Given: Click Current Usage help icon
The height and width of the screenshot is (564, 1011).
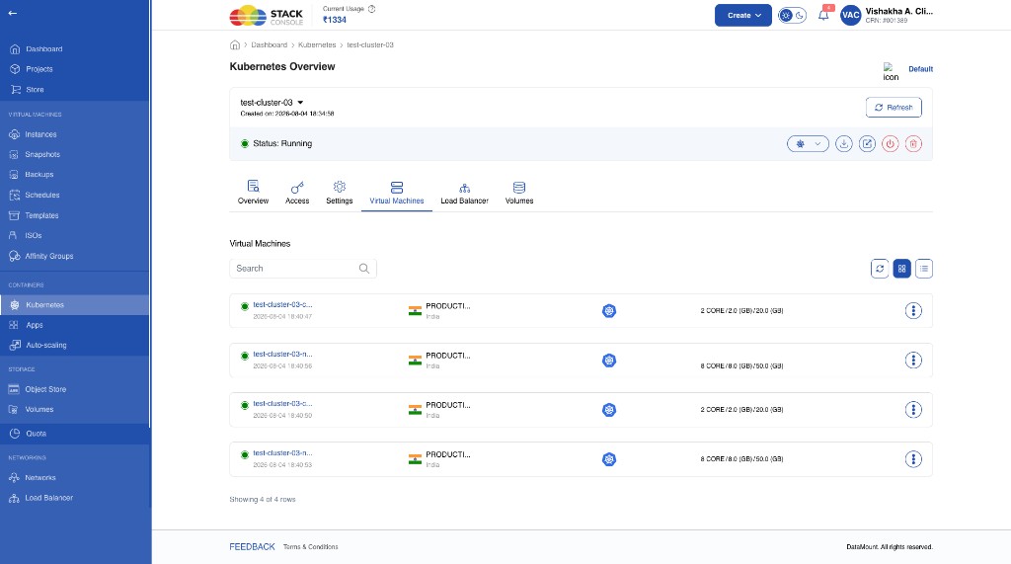Looking at the screenshot, I should pyautogui.click(x=371, y=9).
